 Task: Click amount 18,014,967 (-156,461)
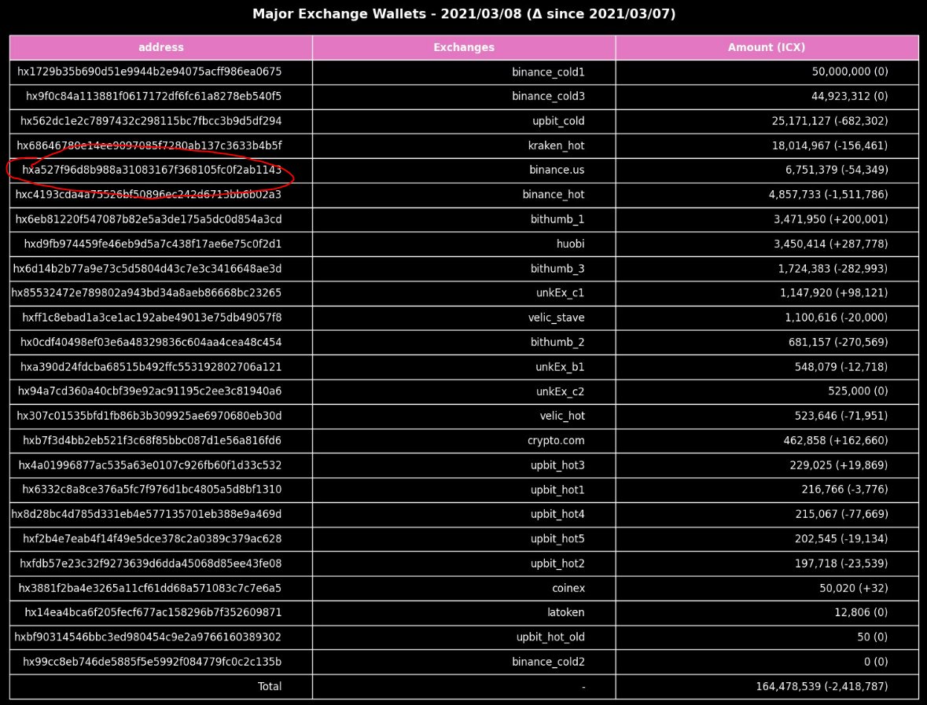[x=830, y=145]
